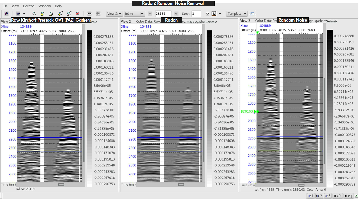Click the 28189 inline number field
The width and height of the screenshot is (359, 200).
coord(163,13)
